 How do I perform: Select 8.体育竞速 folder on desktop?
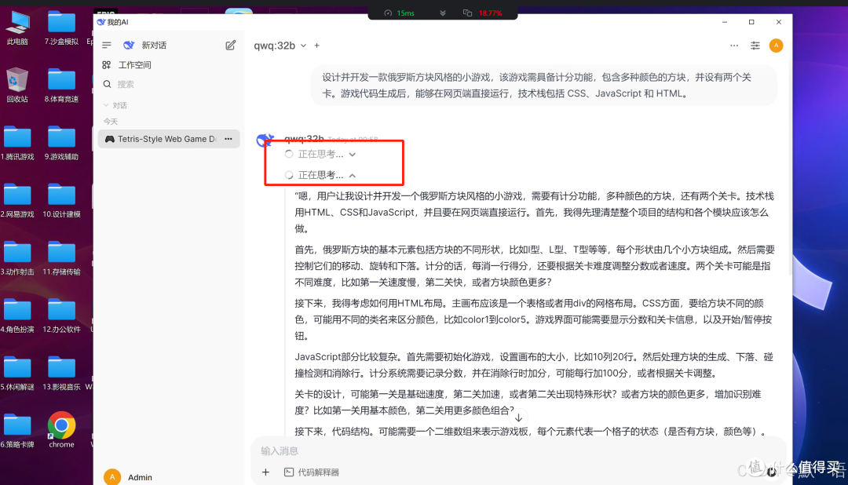(x=61, y=85)
